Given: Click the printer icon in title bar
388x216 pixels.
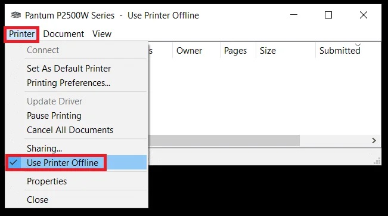Looking at the screenshot, I should pos(16,15).
